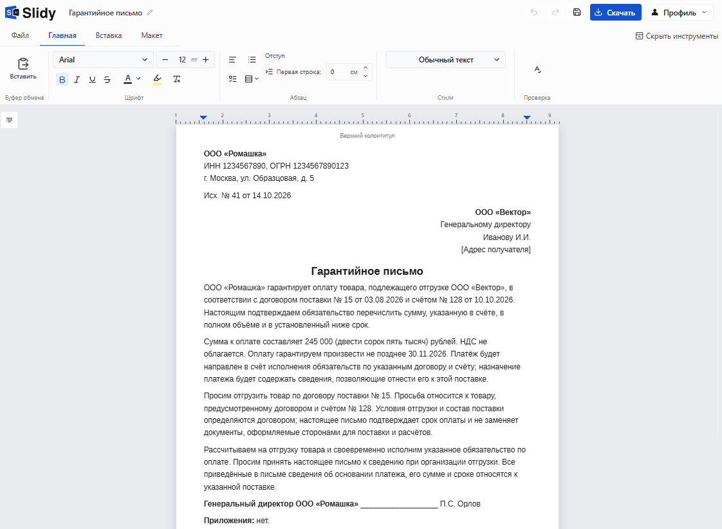Click the document title Гарантийное письмо
The height and width of the screenshot is (529, 722).
tap(106, 13)
